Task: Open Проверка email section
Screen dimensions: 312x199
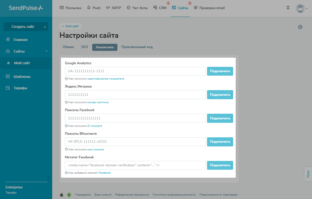Action: click(209, 8)
